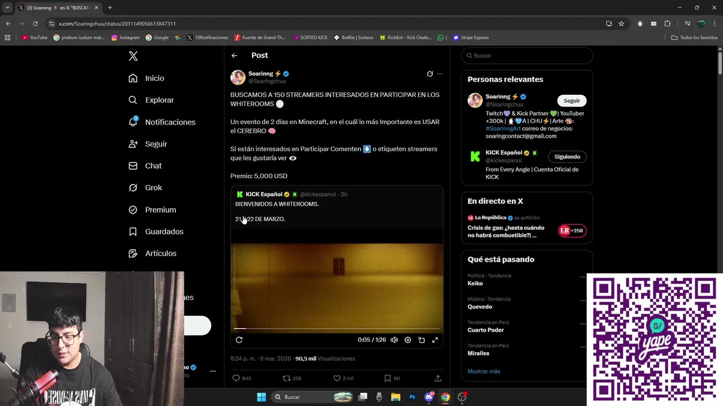Viewport: 723px width, 406px height.
Task: View the 90,5 mil Visualizaciones link
Action: [325, 359]
